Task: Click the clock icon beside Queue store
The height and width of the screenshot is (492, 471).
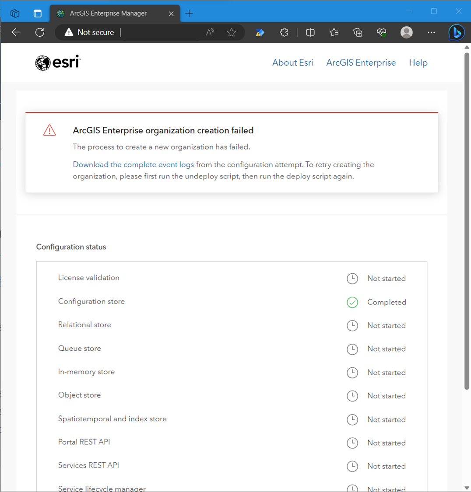Action: coord(352,349)
